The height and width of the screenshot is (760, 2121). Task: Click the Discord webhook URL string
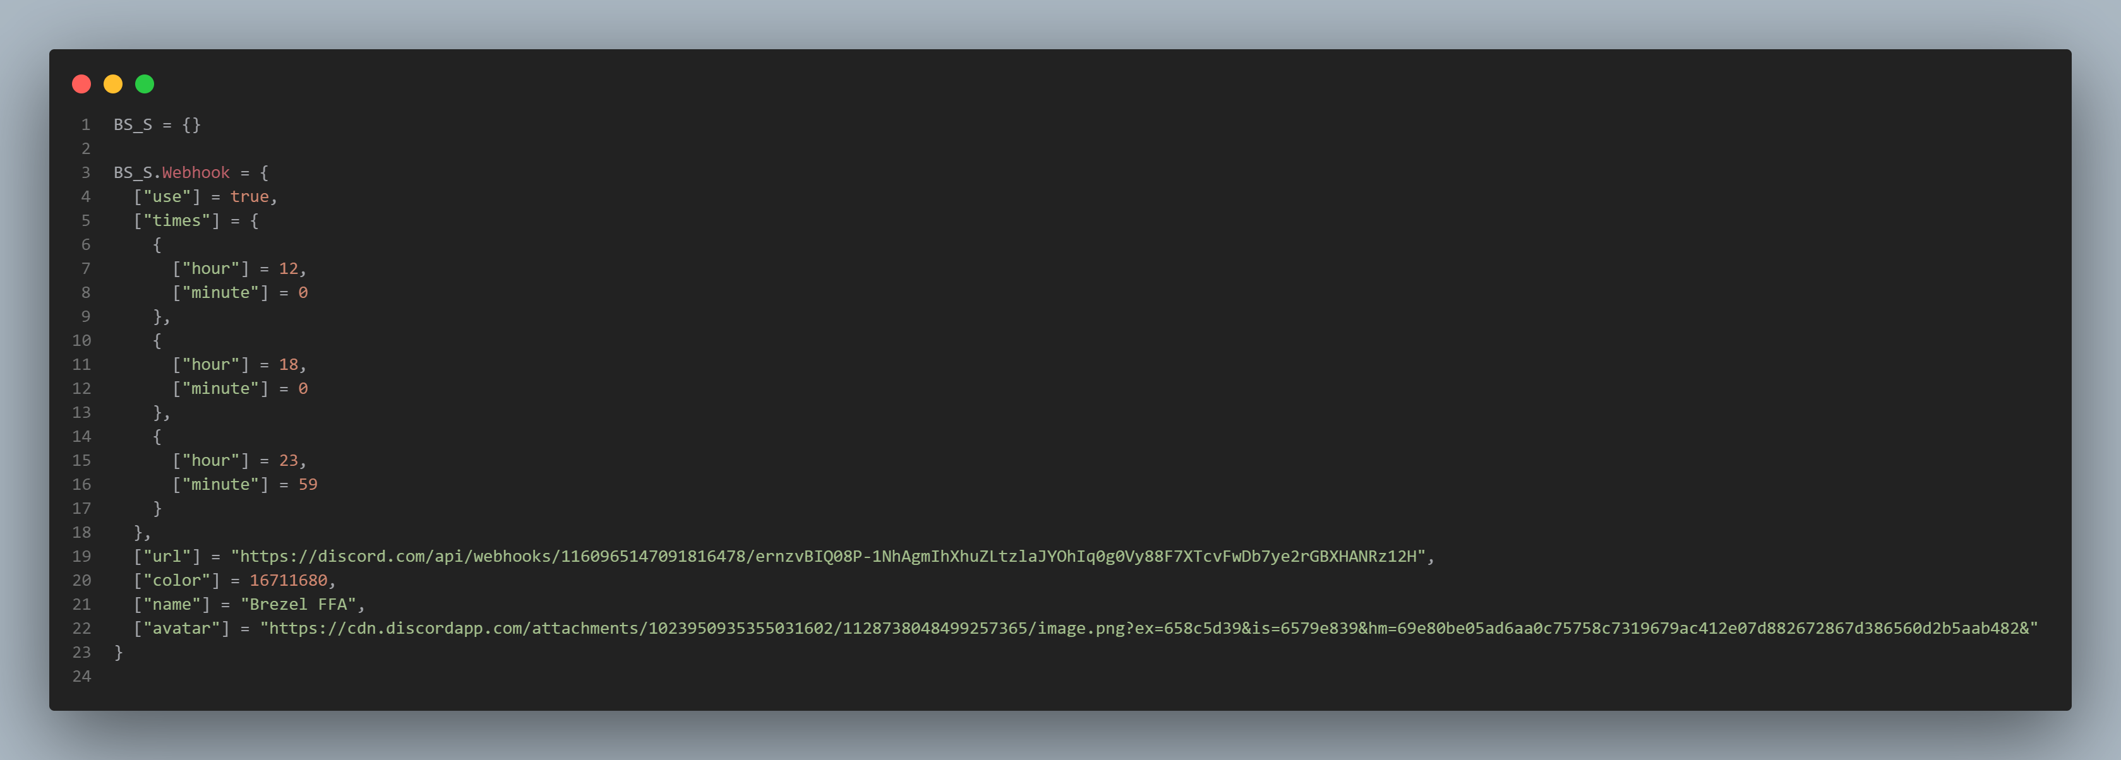pos(828,556)
